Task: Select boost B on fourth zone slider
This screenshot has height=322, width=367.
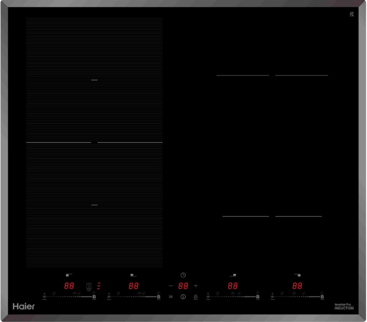Action: 322,297
